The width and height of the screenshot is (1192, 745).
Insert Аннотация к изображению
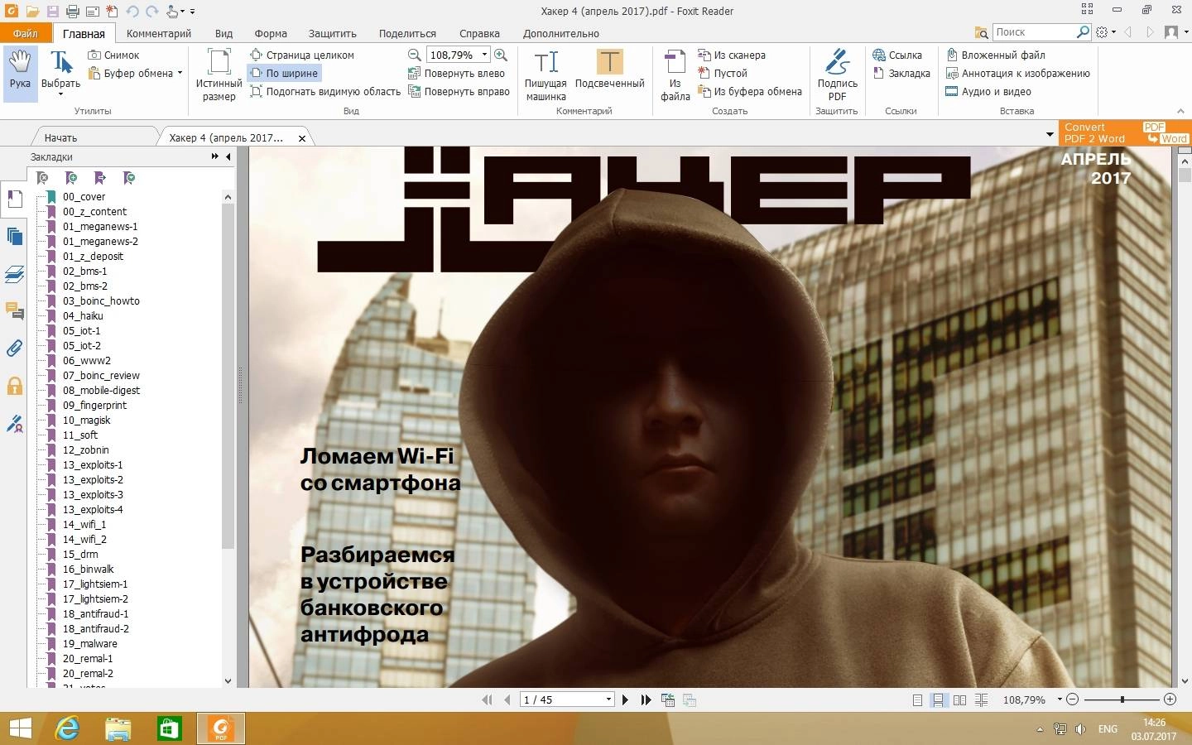coord(1018,73)
